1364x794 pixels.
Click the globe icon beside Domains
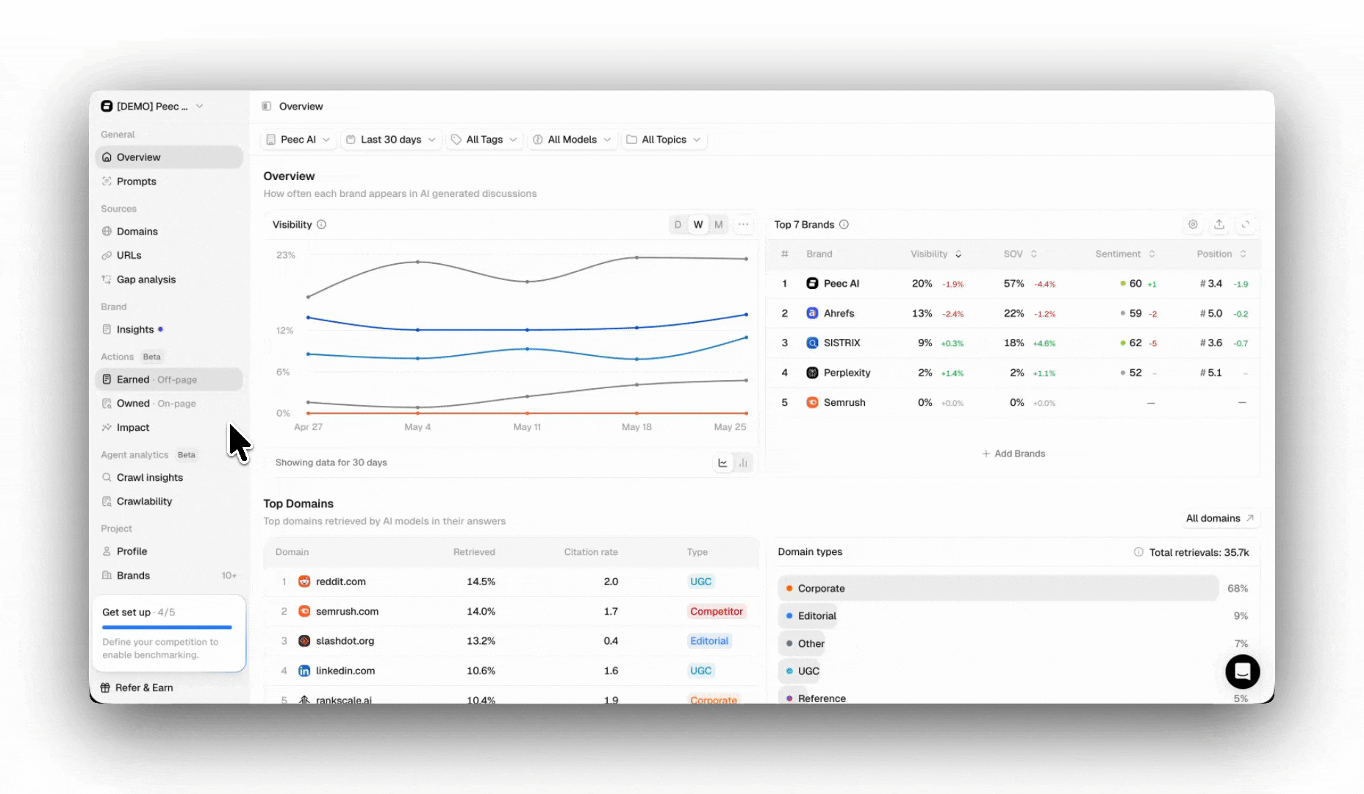coord(107,232)
